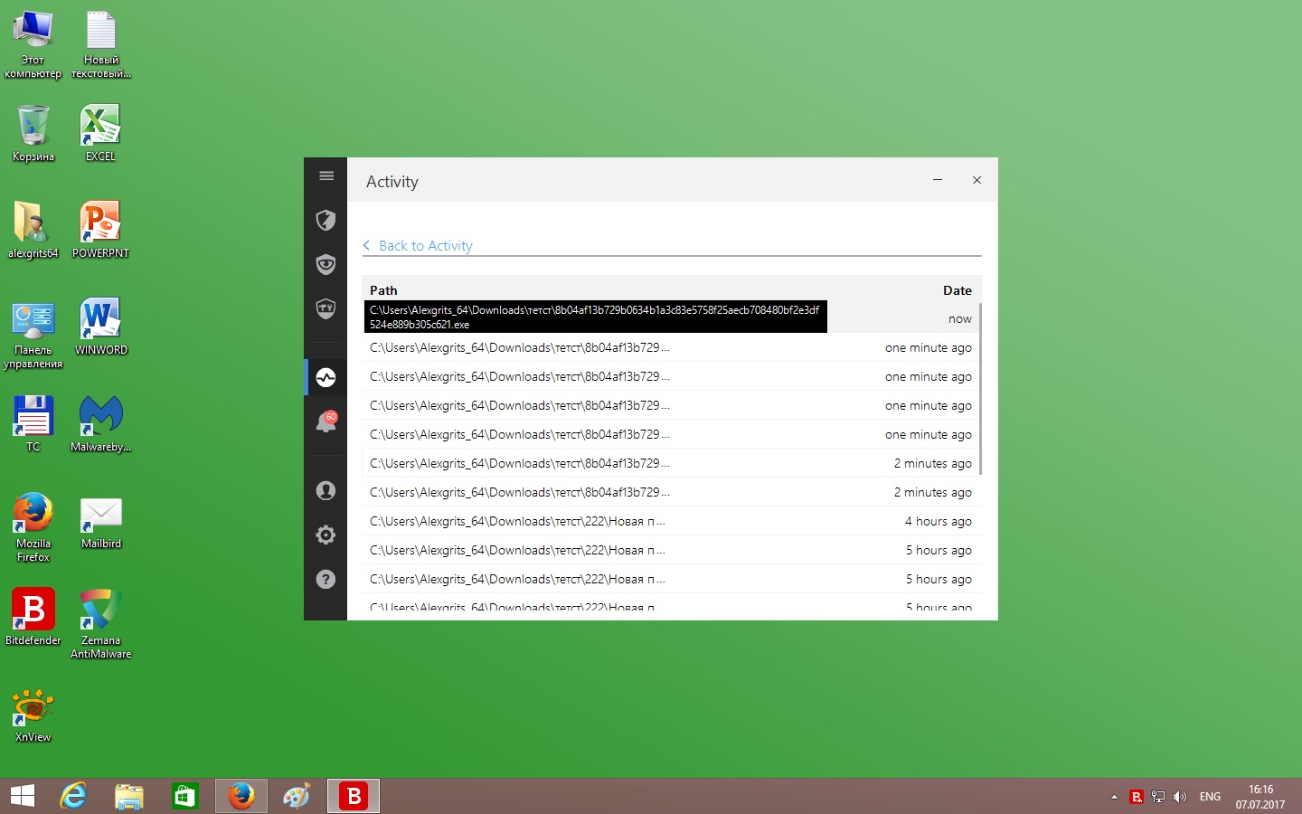Open the Protection shield section in sidebar

[325, 220]
